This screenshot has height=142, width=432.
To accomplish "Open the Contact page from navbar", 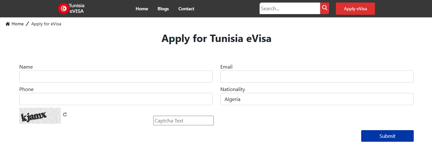I will (186, 9).
